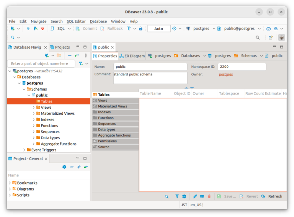
Task: Click the gear icon in Project panel
Action: pyautogui.click(x=64, y=167)
